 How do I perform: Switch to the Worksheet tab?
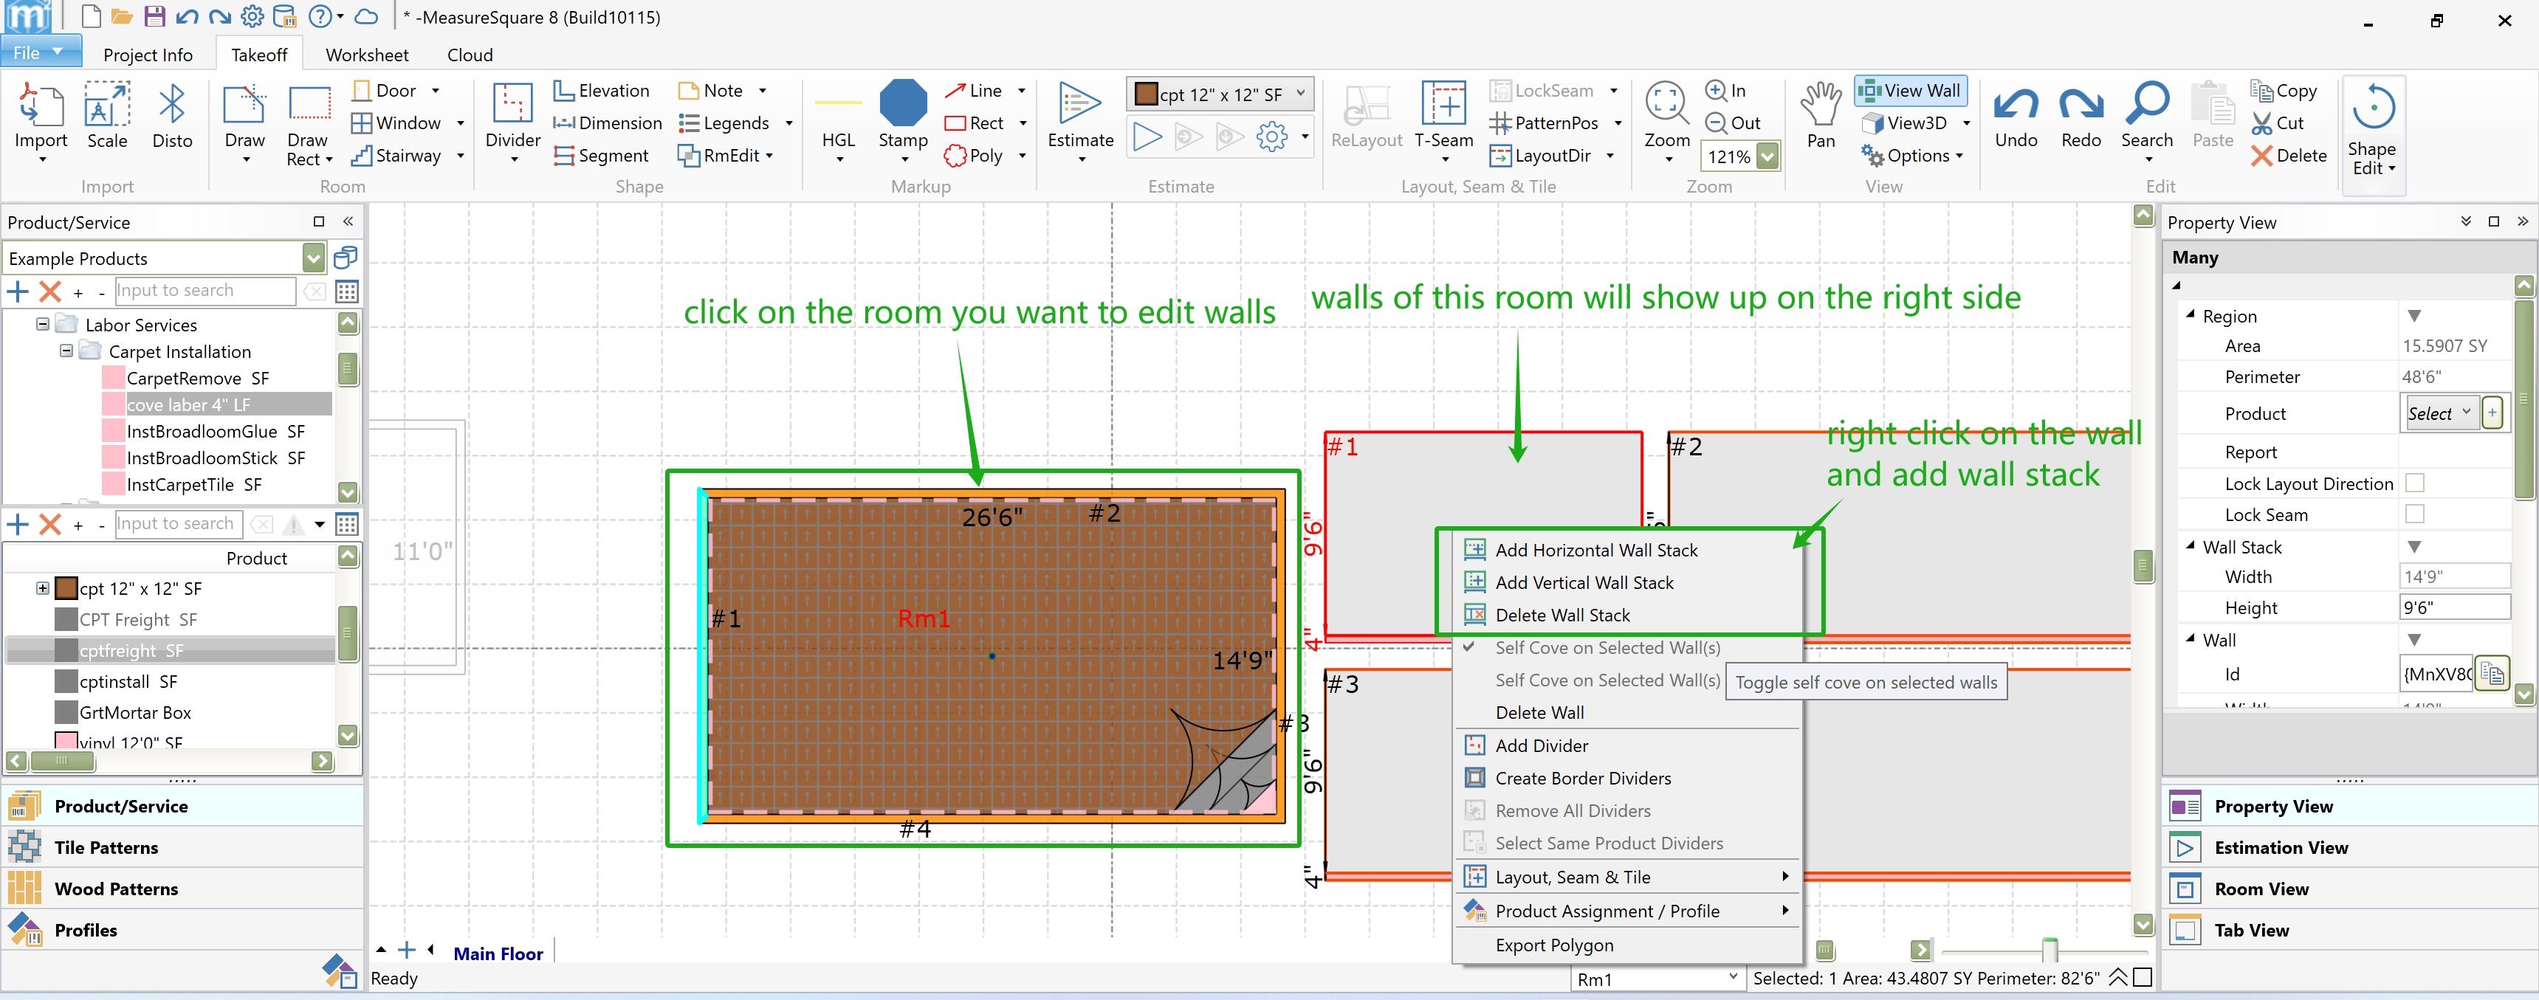click(365, 55)
